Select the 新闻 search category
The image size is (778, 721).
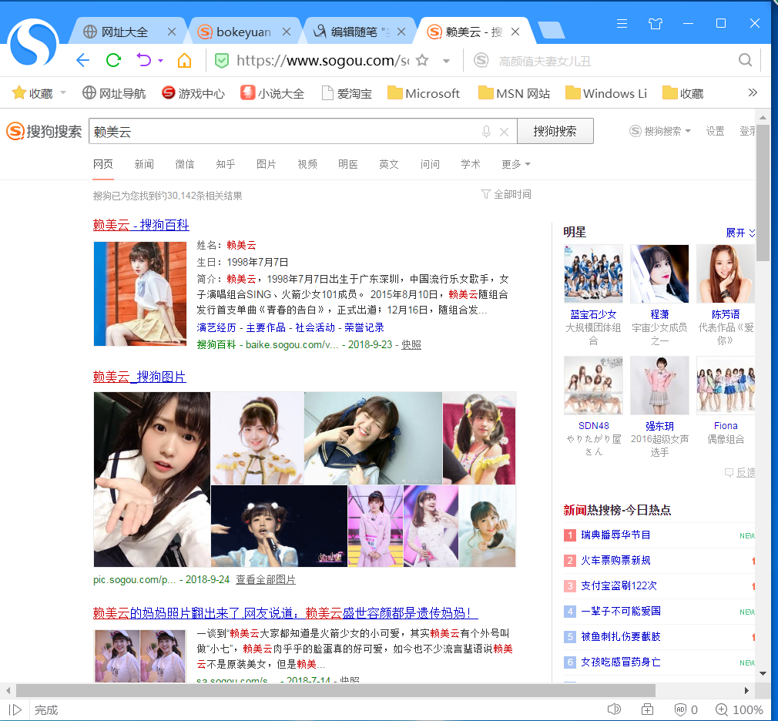[144, 164]
